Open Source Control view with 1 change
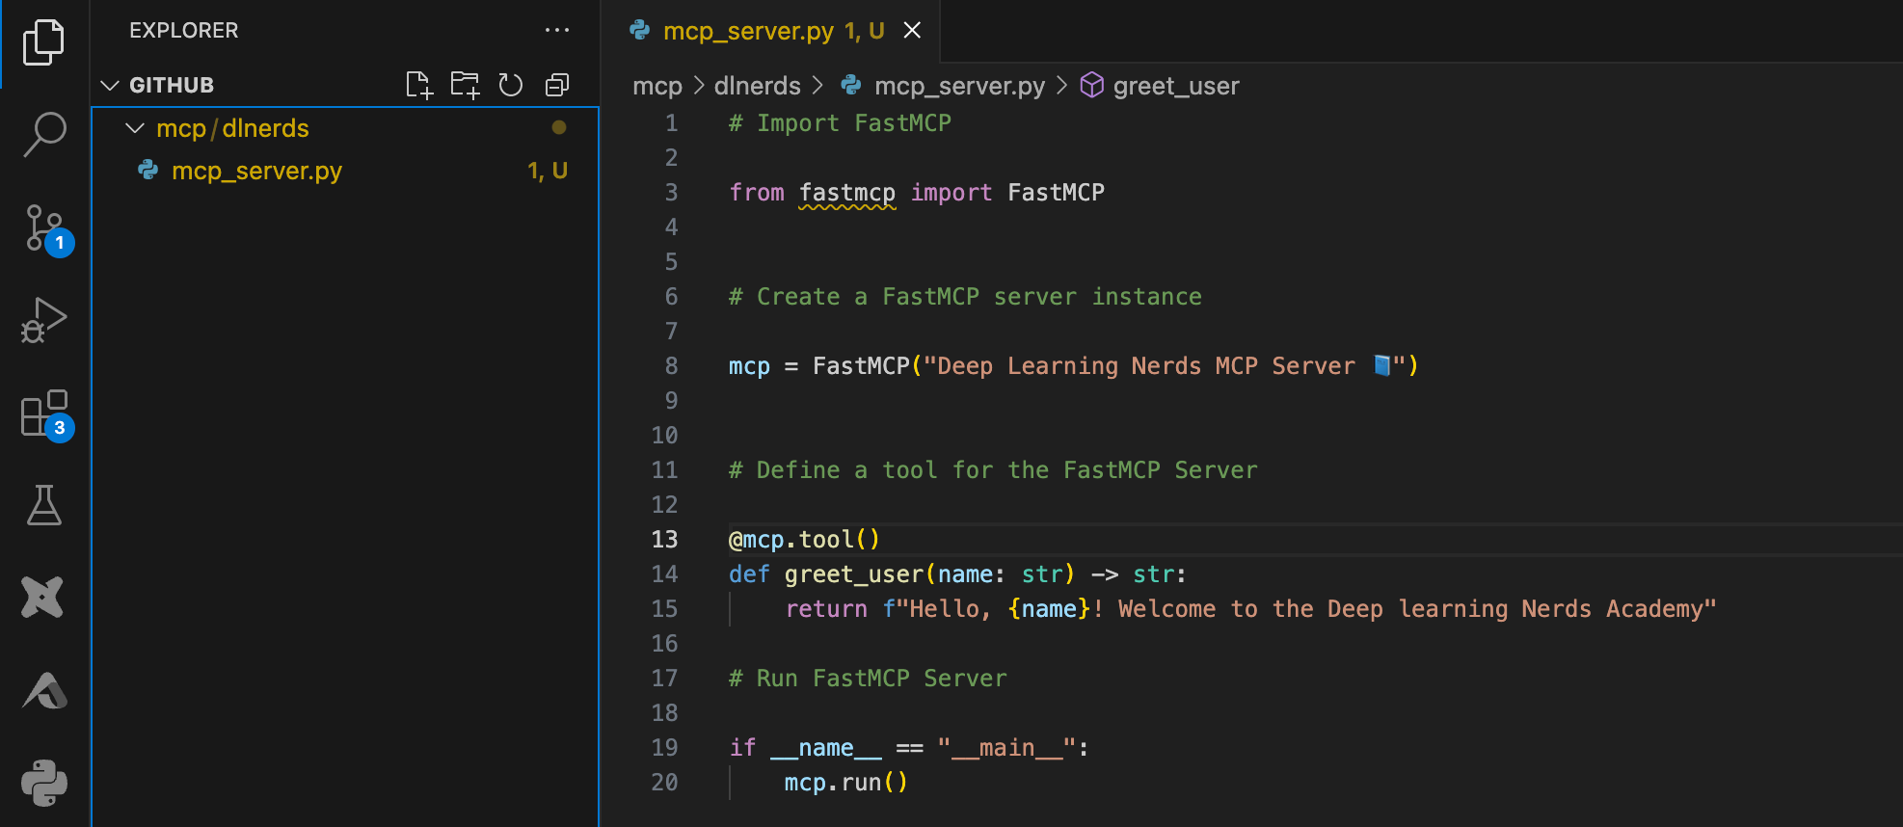 tap(44, 228)
